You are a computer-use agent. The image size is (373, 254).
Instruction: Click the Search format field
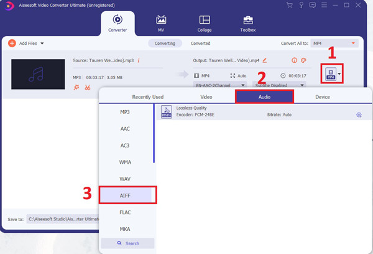(127, 243)
